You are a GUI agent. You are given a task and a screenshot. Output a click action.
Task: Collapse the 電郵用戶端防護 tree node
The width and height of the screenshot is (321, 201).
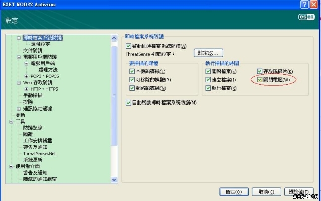click(19, 57)
